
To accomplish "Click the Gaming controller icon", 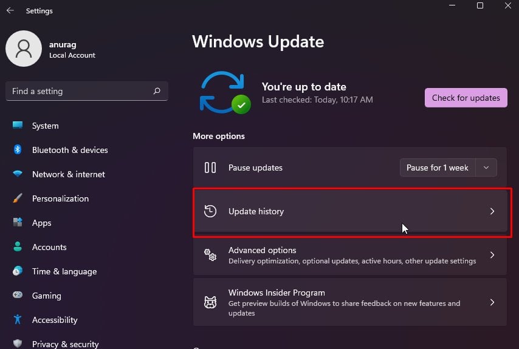I will (18, 296).
